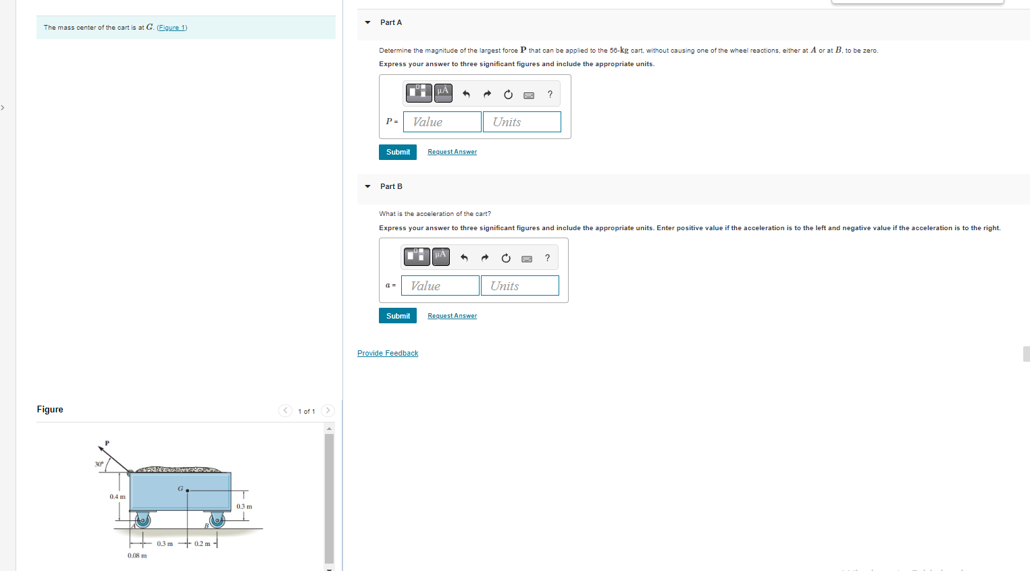1030x571 pixels.
Task: Undo last edit in Part B answer
Action: (464, 258)
